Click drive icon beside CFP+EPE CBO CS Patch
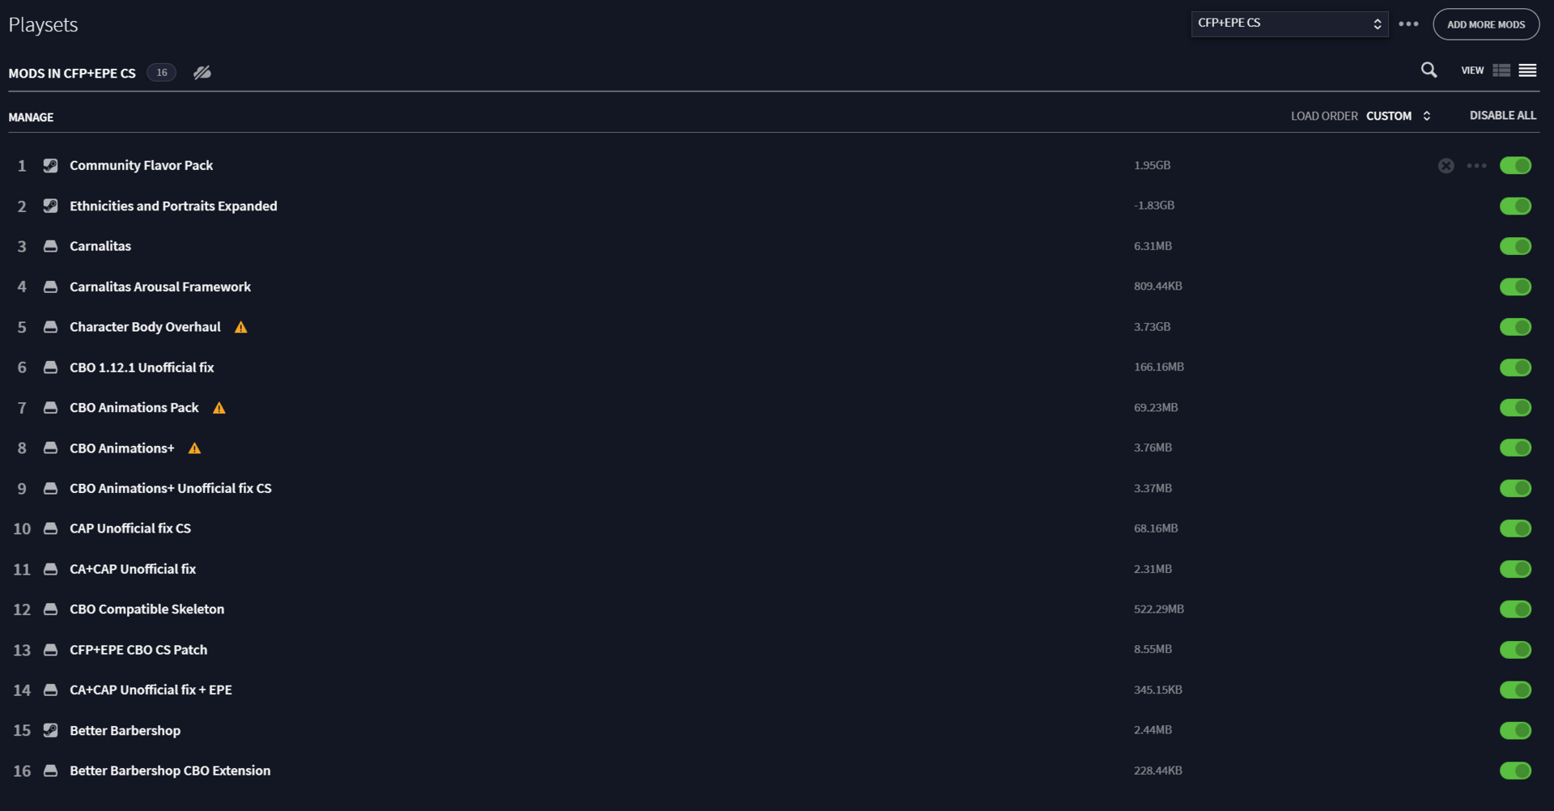 (50, 650)
